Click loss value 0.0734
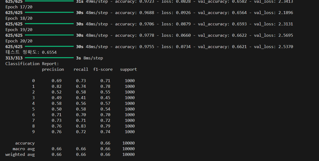 (183, 47)
